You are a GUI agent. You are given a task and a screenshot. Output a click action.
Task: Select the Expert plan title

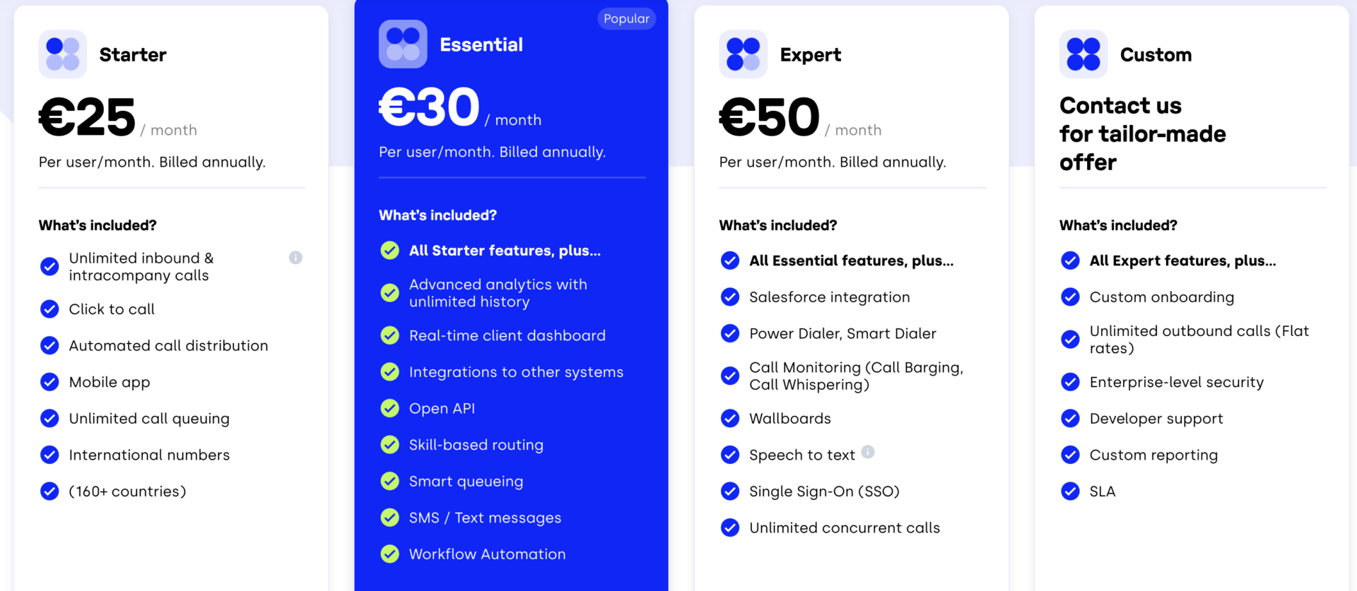(810, 54)
